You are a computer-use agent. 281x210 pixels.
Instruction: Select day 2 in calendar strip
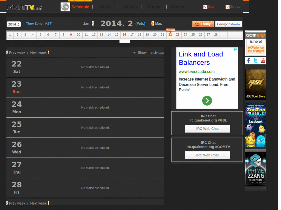(17, 35)
